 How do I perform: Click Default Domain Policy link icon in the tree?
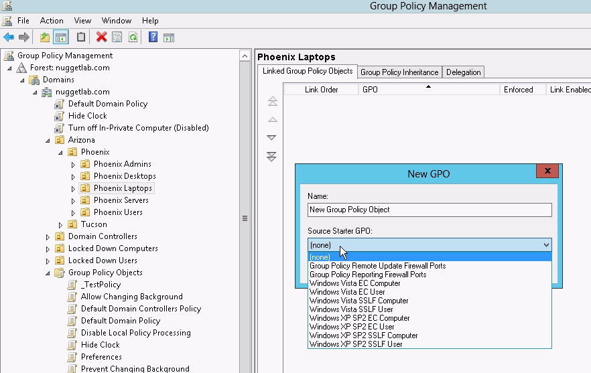click(x=59, y=104)
